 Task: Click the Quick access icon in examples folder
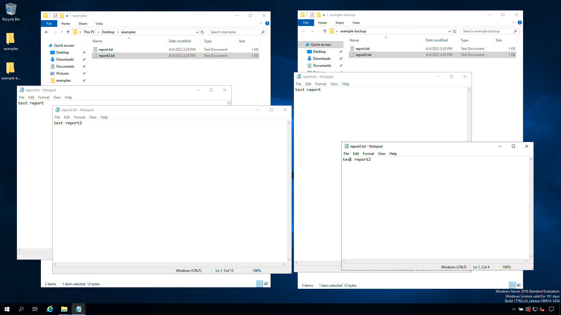tap(51, 45)
